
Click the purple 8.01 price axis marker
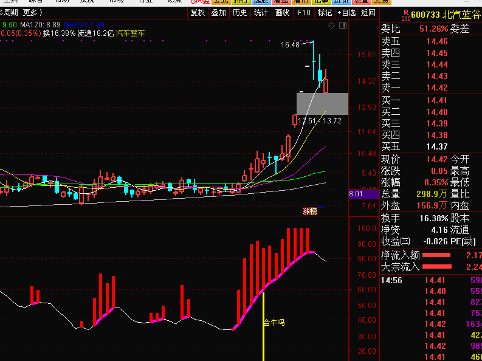point(364,194)
